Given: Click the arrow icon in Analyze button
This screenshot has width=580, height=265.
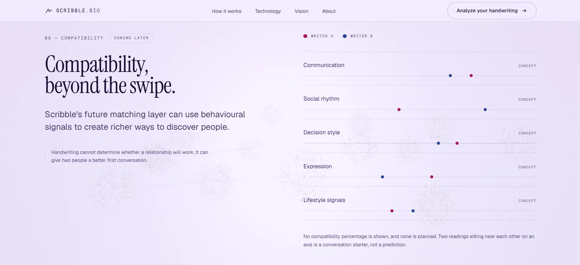Looking at the screenshot, I should [x=524, y=11].
